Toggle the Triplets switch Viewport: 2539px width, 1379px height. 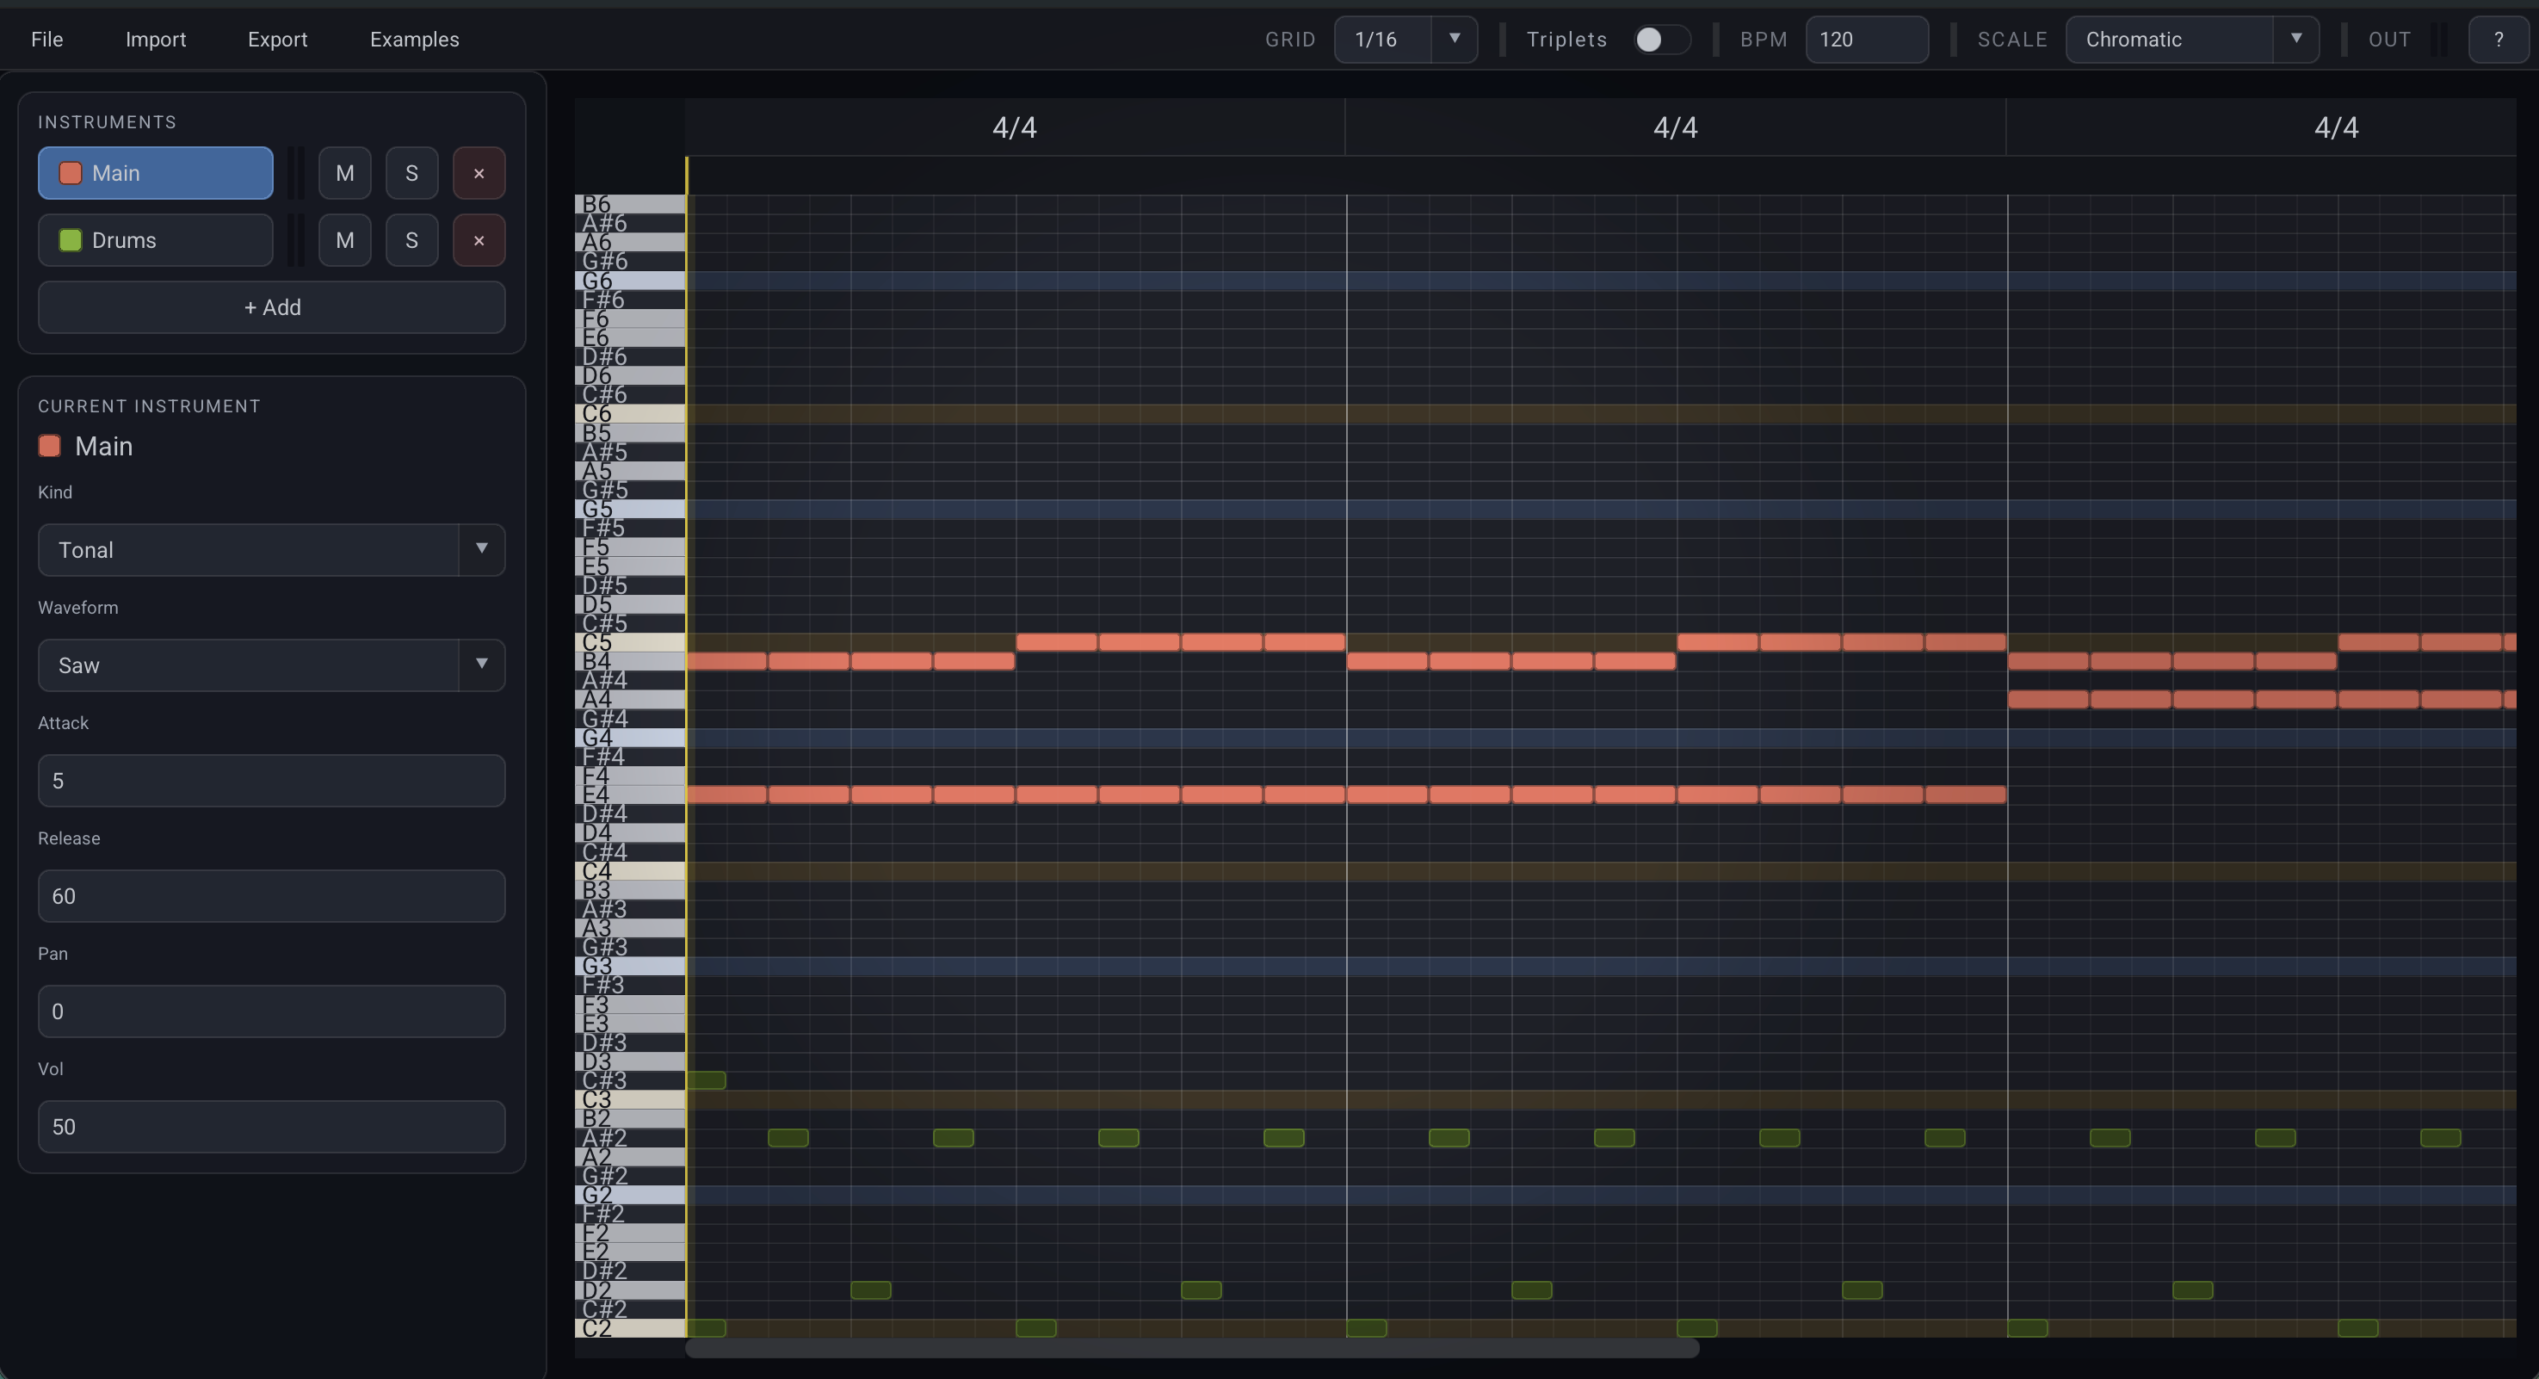(1662, 40)
